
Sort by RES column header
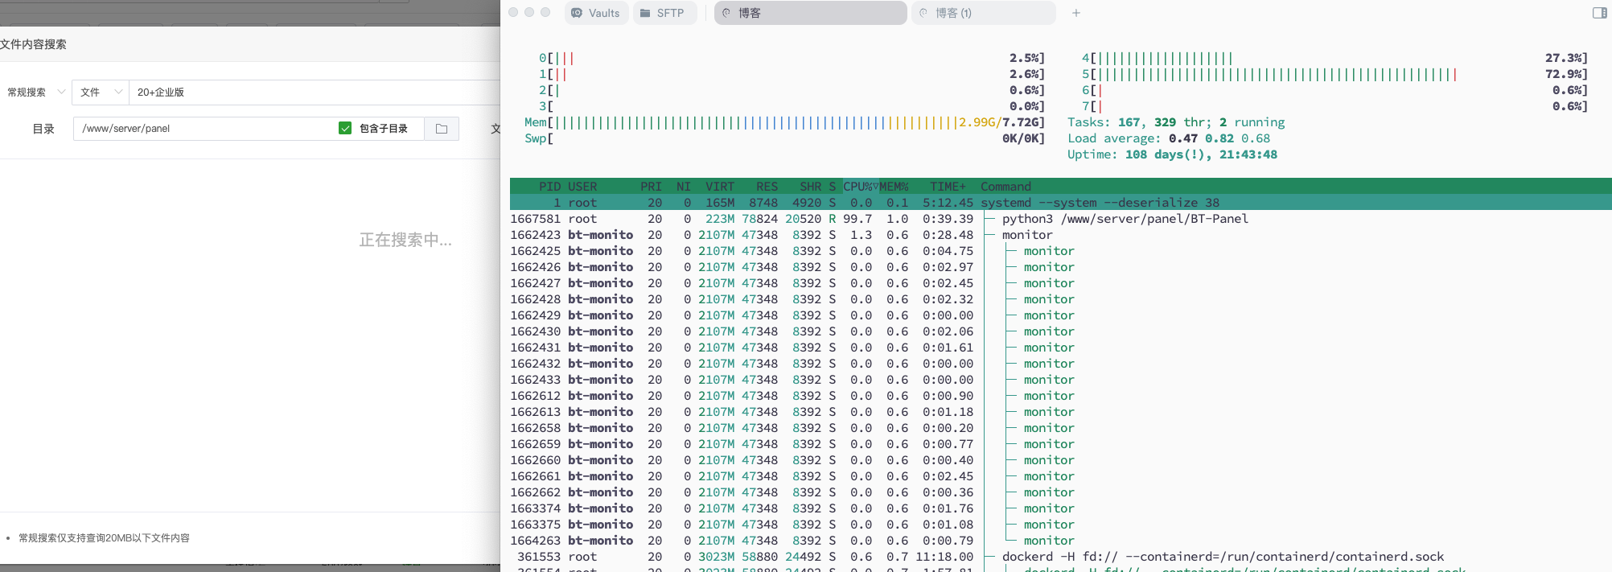pyautogui.click(x=767, y=187)
